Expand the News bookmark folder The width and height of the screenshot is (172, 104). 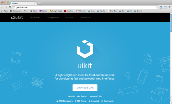tap(91, 11)
